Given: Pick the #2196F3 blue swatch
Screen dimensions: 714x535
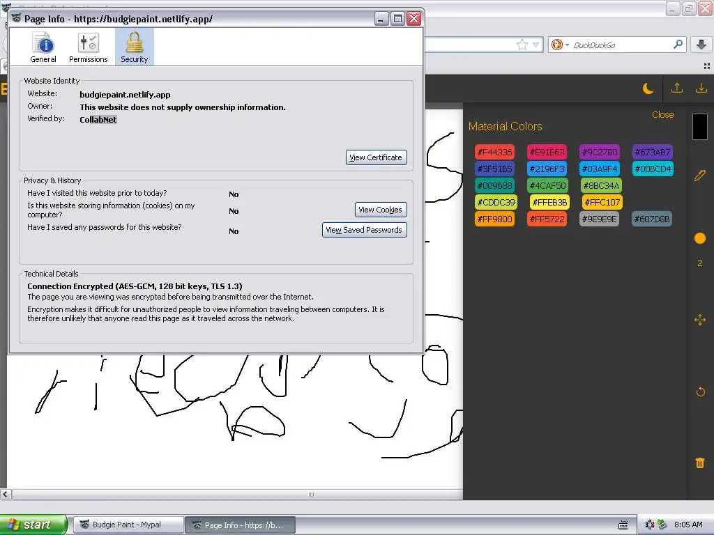Looking at the screenshot, I should [x=547, y=169].
